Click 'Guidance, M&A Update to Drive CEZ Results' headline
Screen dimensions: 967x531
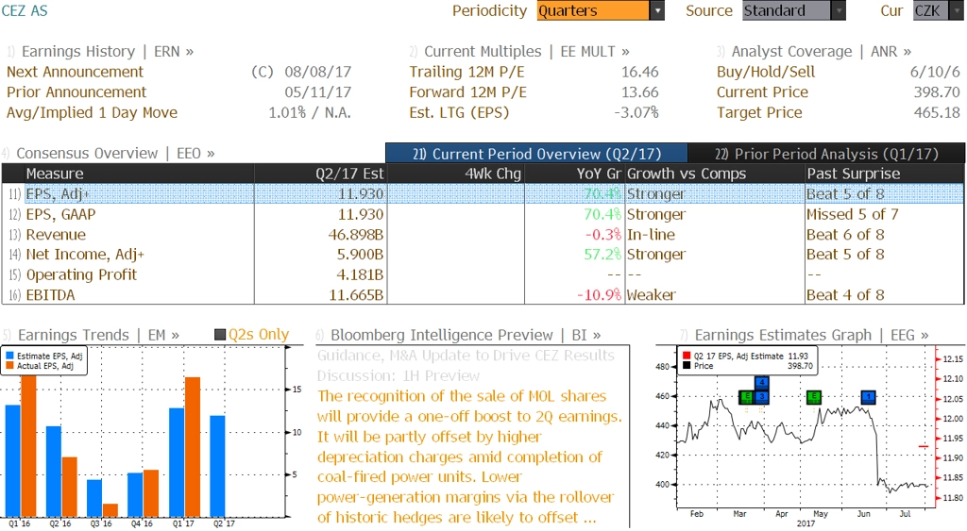(466, 356)
